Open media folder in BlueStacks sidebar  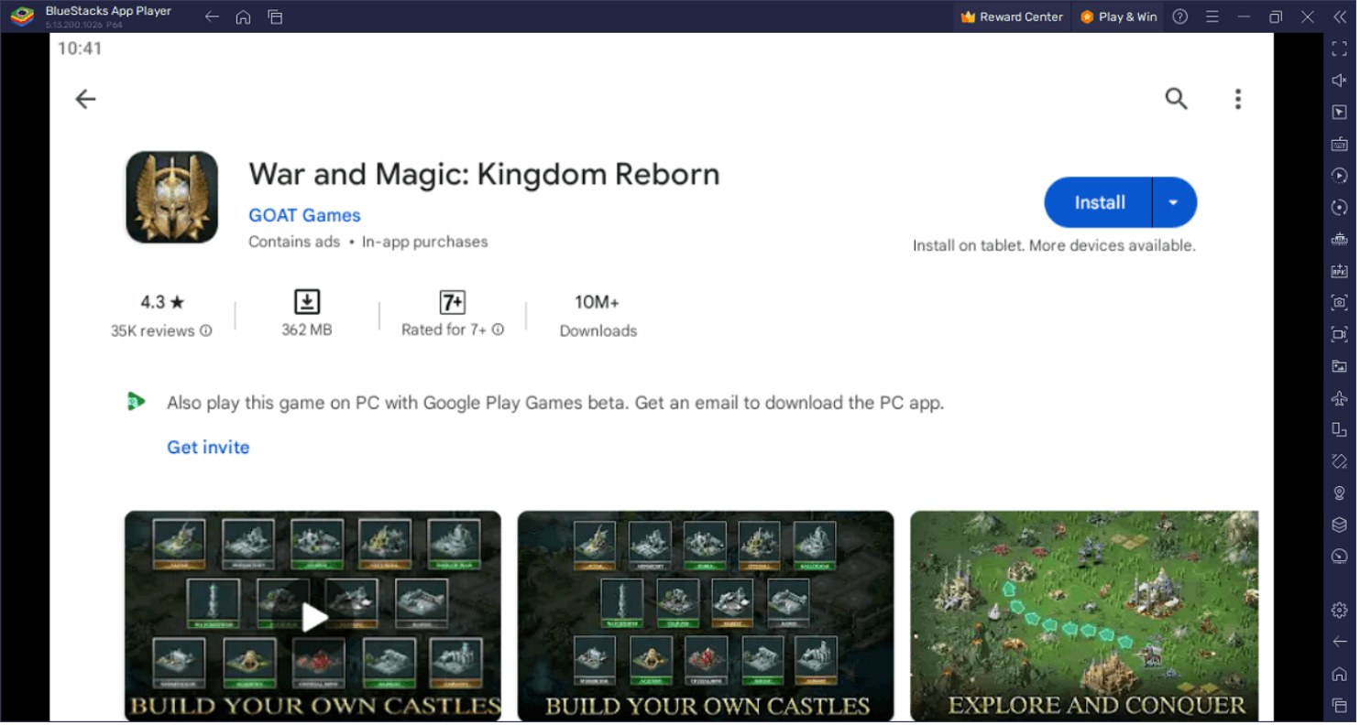click(x=1339, y=366)
